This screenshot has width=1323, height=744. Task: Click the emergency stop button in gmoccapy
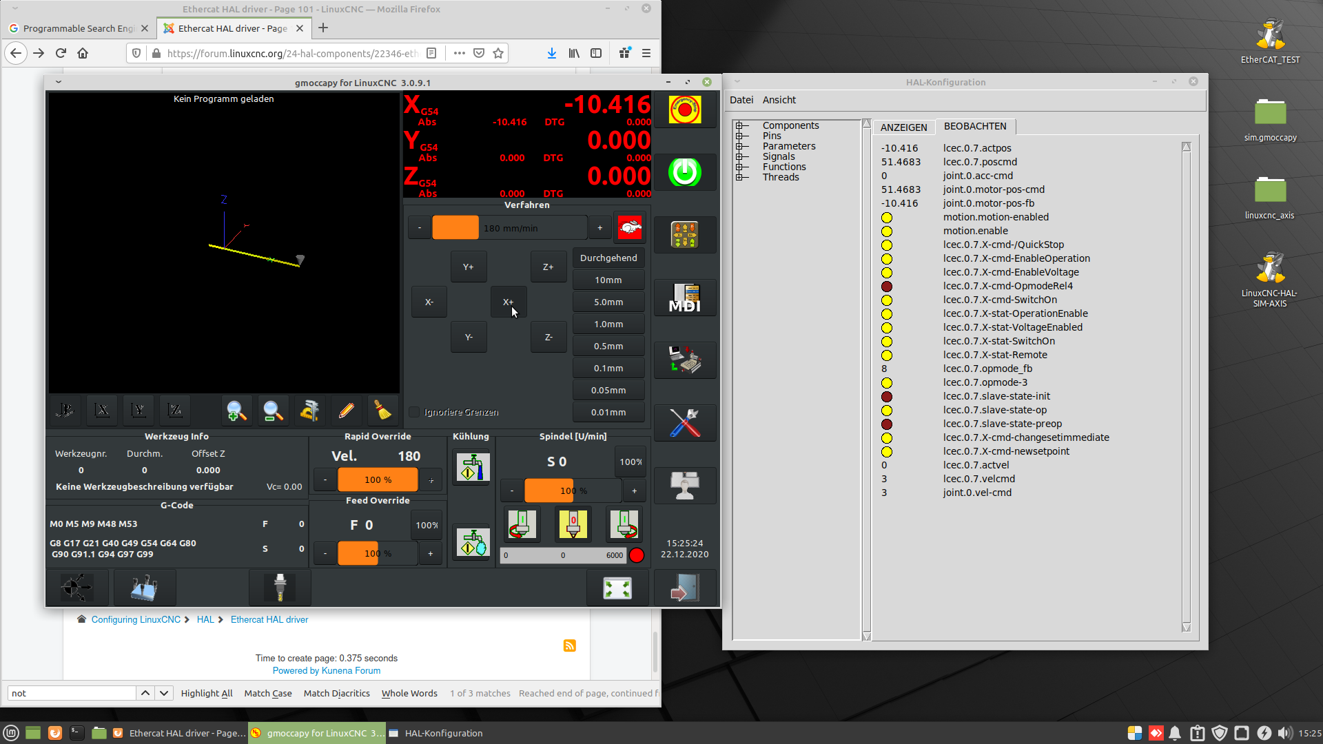pyautogui.click(x=685, y=110)
